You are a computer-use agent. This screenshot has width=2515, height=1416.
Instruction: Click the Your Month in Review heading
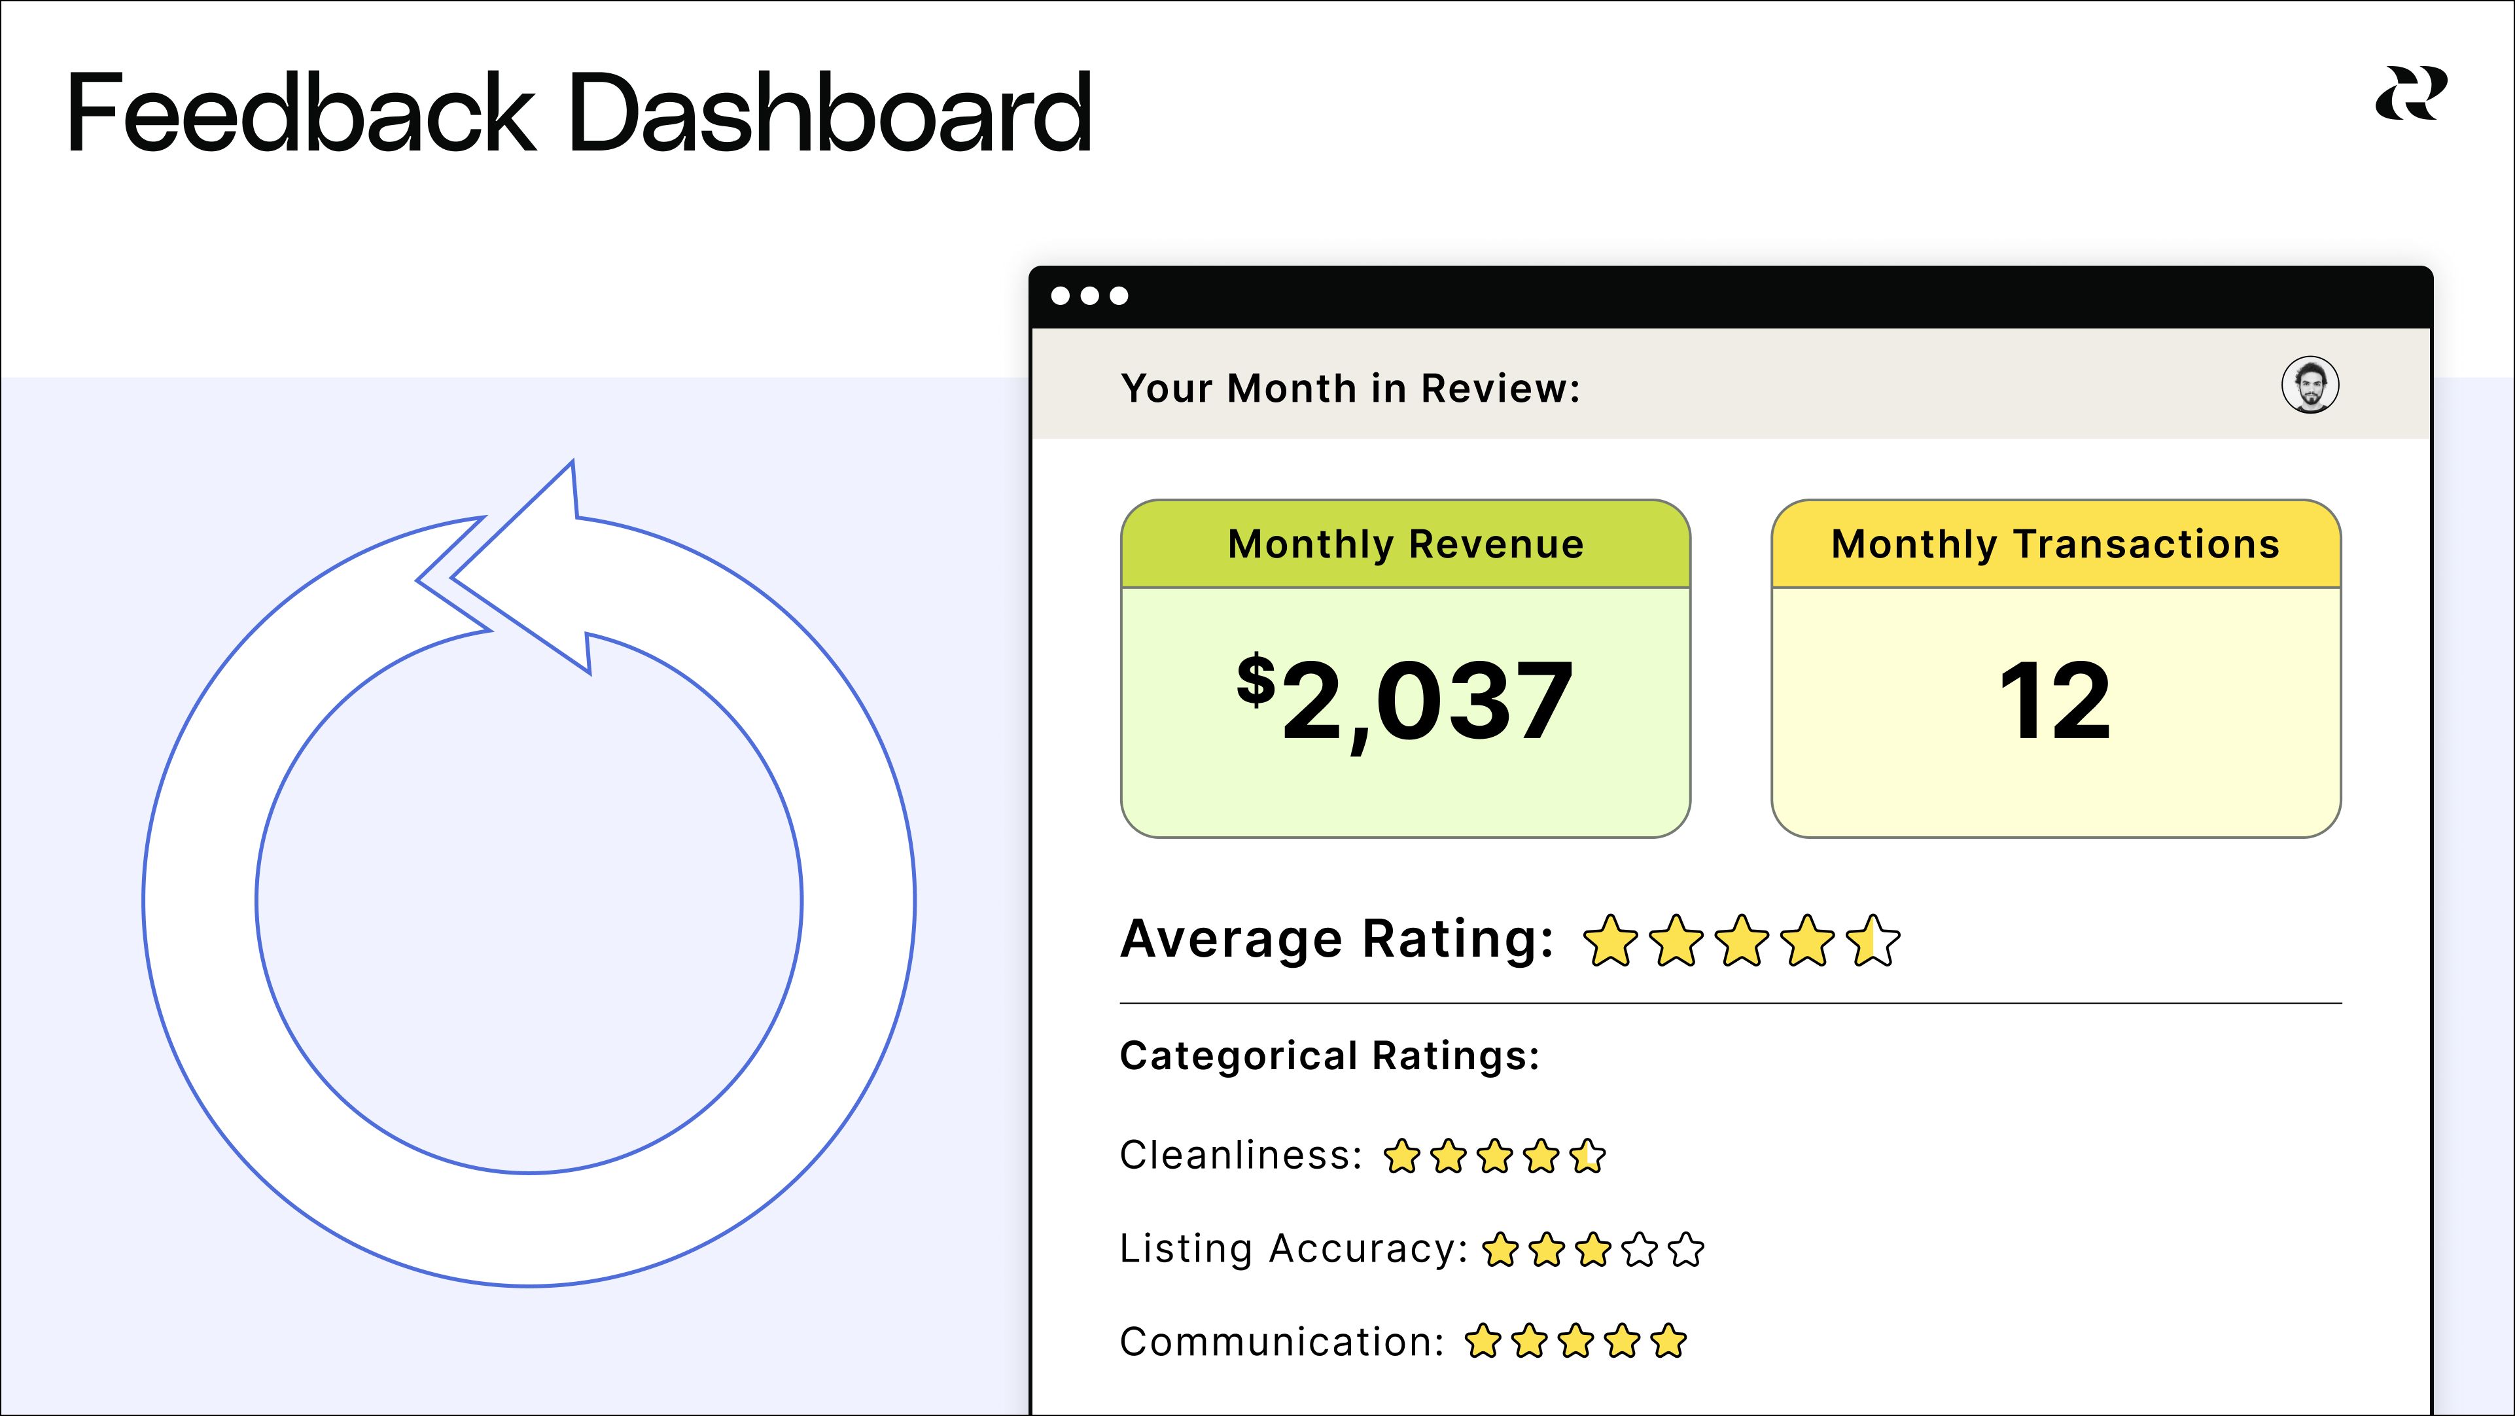coord(1349,389)
